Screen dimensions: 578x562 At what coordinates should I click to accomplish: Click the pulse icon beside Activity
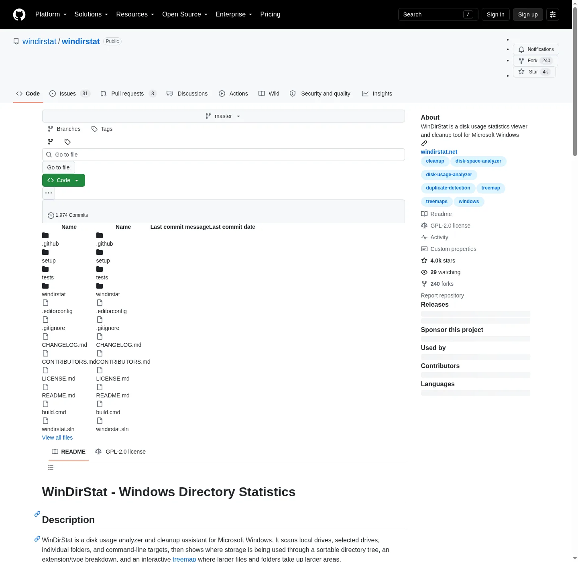[424, 237]
